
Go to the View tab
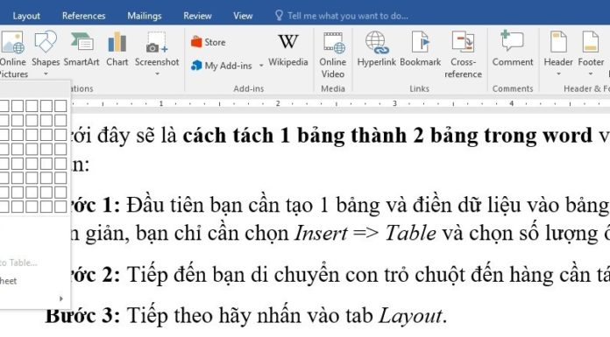243,16
